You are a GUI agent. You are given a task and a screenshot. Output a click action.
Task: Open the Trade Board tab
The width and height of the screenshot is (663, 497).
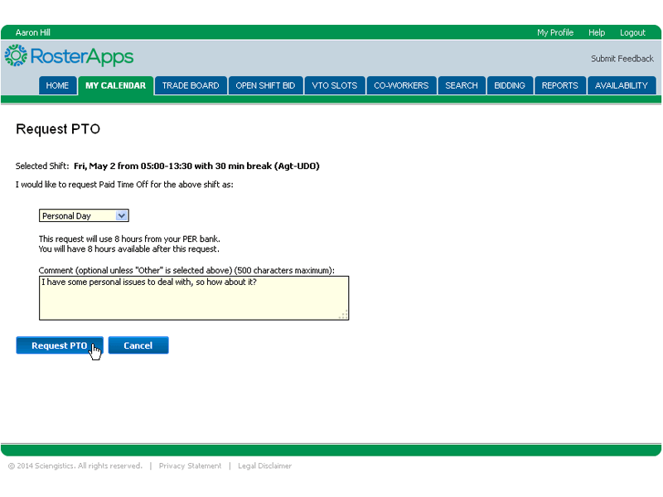pos(191,85)
